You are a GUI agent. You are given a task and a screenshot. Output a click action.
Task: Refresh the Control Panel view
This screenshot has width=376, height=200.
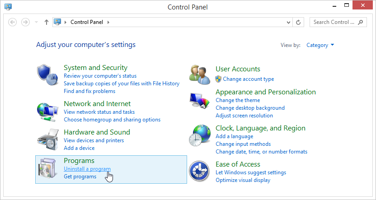click(298, 22)
